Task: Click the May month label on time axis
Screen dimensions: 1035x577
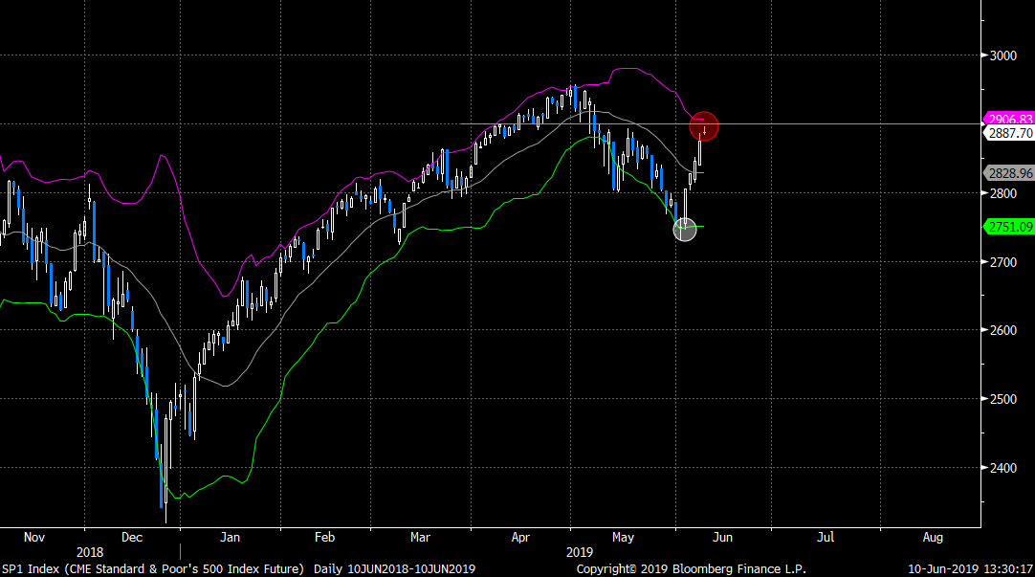Action: click(x=623, y=538)
